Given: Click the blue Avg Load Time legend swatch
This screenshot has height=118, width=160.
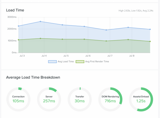Looking at the screenshot, I should pos(52,62).
